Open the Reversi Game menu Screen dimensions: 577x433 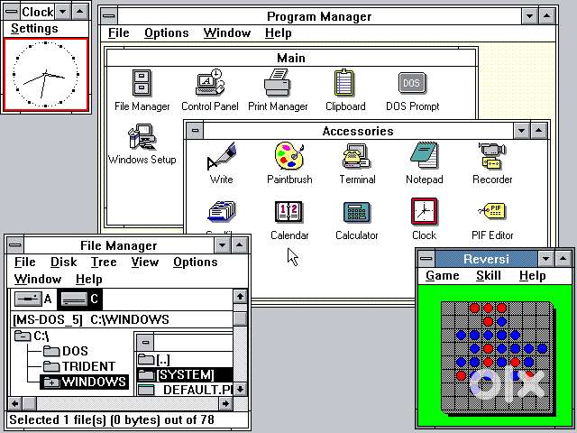(443, 275)
